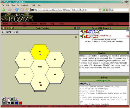Click the browser Stop button
This screenshot has width=130, height=108.
click(x=22, y=10)
